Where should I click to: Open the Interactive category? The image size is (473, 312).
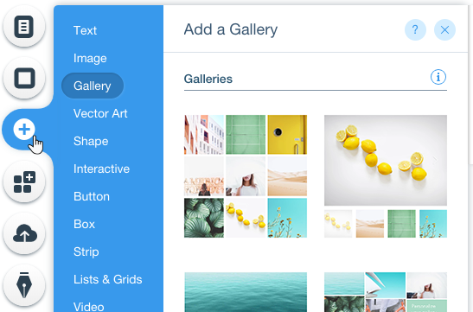101,169
